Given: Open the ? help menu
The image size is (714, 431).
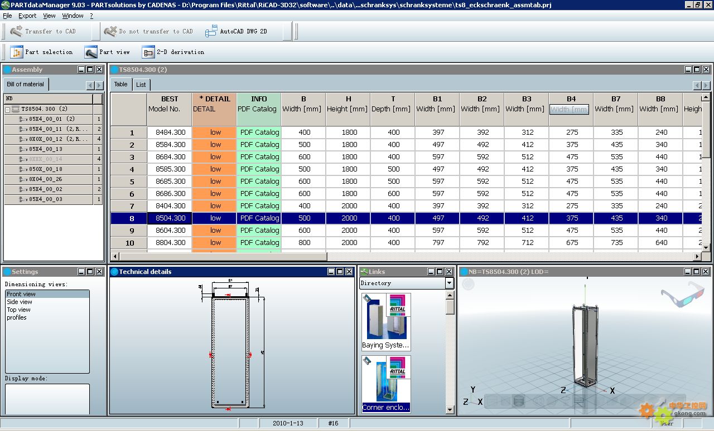Looking at the screenshot, I should (x=91, y=16).
